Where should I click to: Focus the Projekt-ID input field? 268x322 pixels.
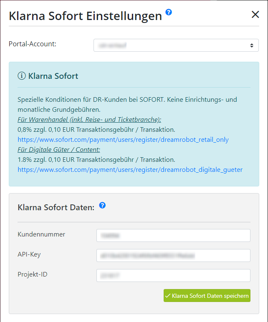click(x=174, y=275)
